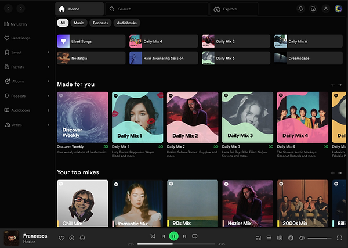
Task: Pause the current song
Action: click(174, 236)
